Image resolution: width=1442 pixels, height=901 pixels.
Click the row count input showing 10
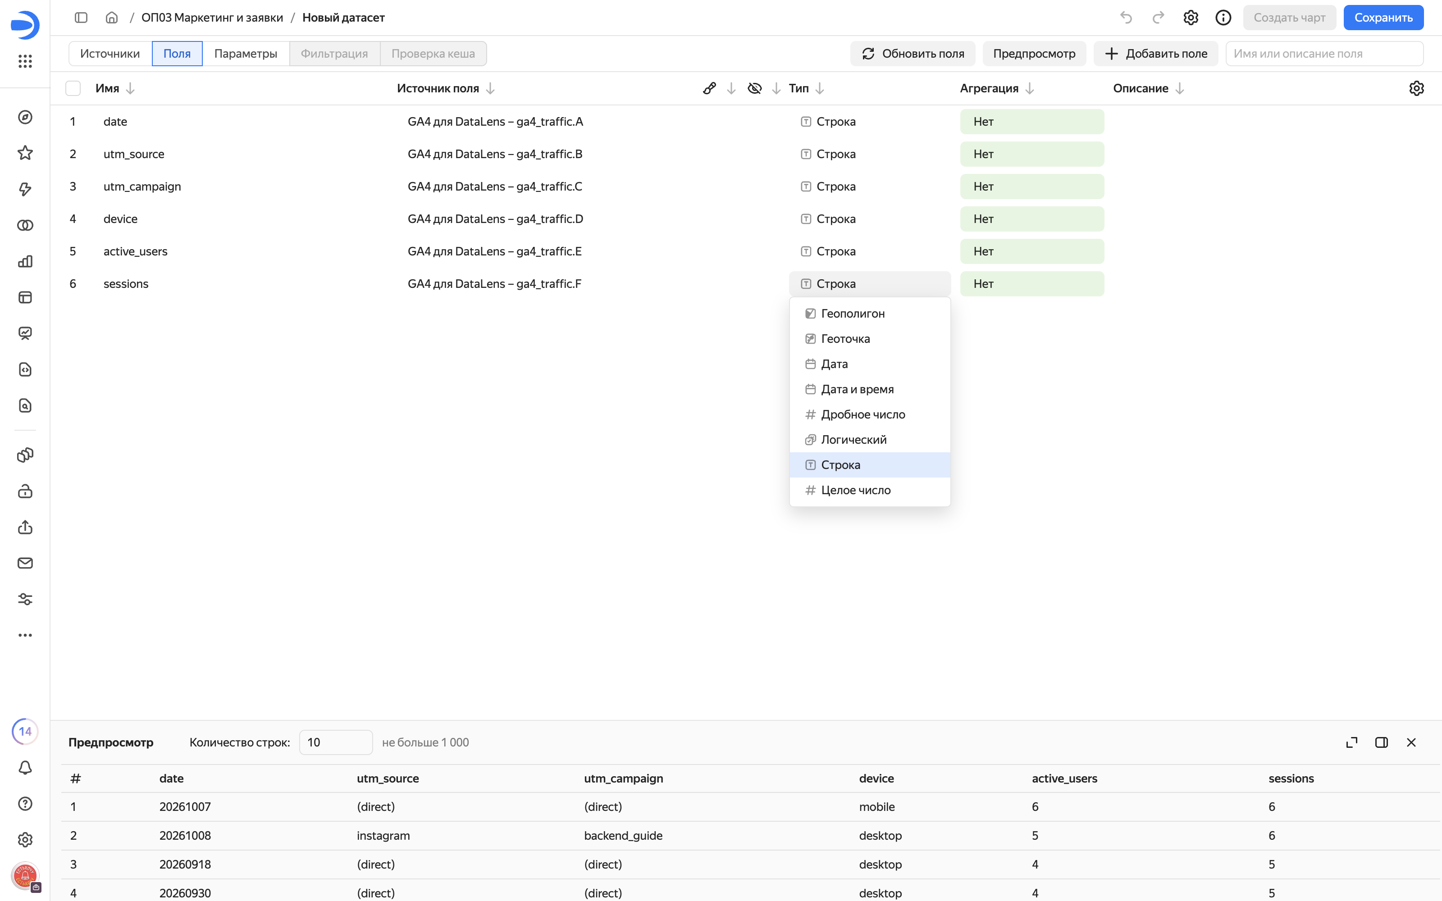pyautogui.click(x=335, y=742)
